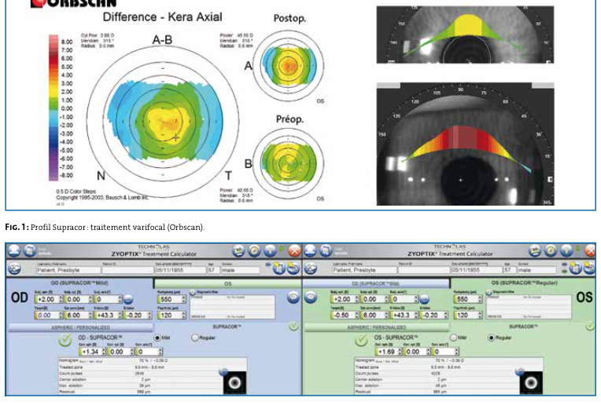Select the Regular radio button for OS - SUPRACOR

coord(491,338)
